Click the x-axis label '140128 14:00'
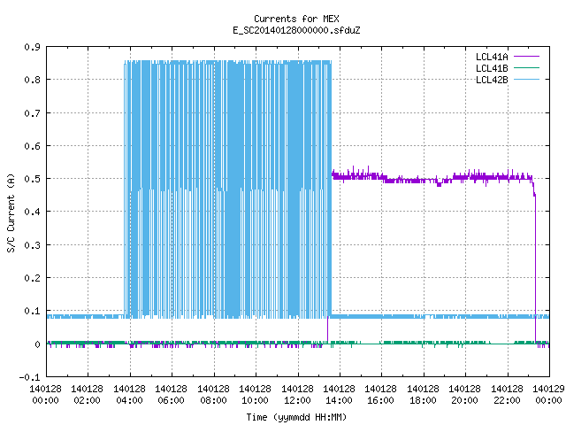Image resolution: width=566 pixels, height=425 pixels. coord(339,395)
